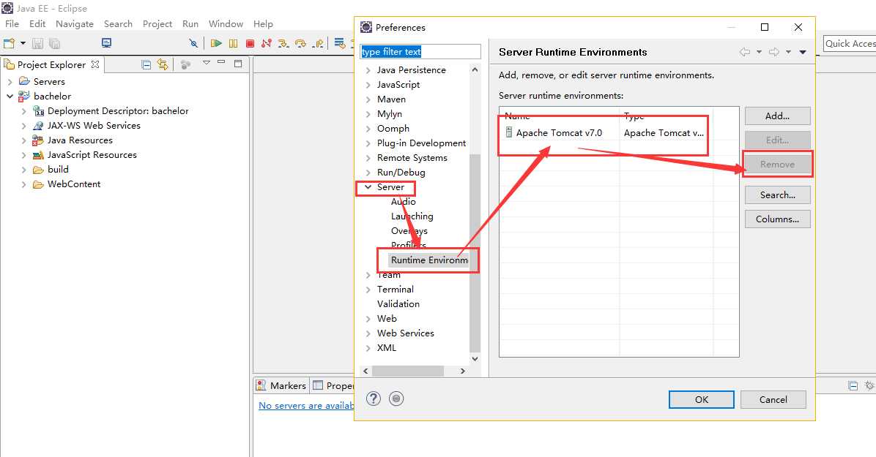This screenshot has width=876, height=457.
Task: Click the Step Into icon
Action: point(283,43)
